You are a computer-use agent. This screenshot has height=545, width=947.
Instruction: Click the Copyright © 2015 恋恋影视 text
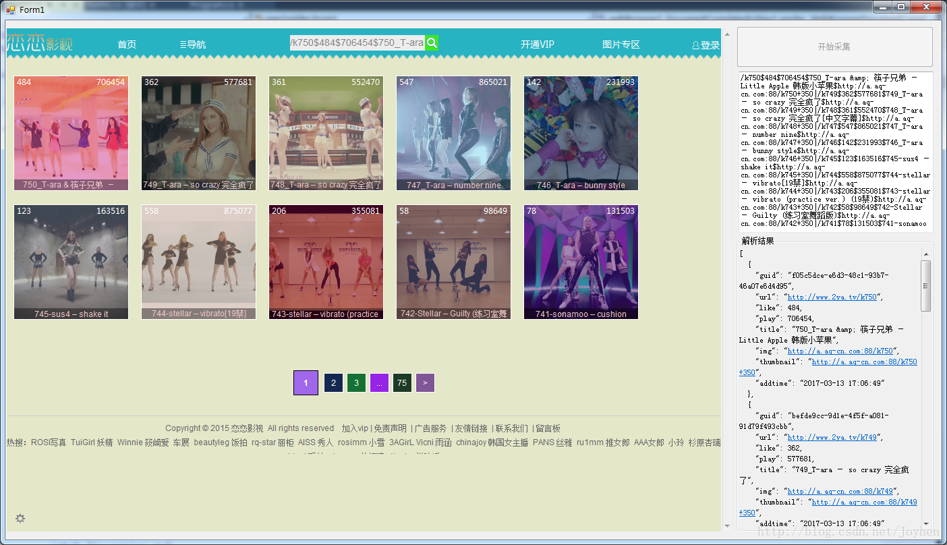214,428
